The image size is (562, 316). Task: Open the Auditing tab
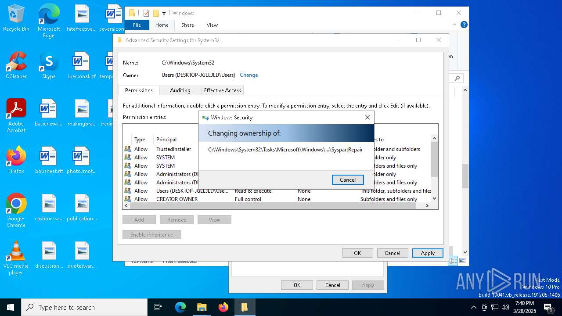click(180, 90)
